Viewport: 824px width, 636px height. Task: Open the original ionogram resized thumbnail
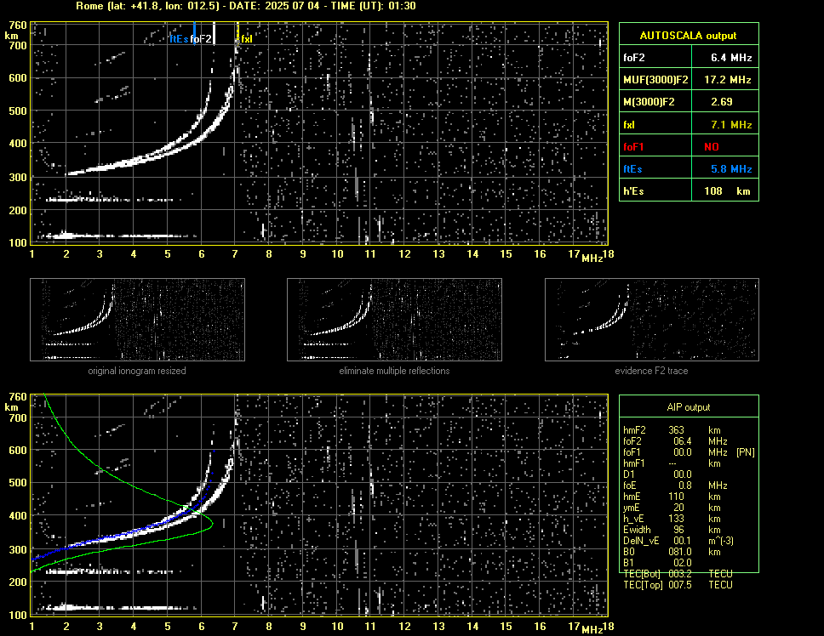click(x=137, y=320)
